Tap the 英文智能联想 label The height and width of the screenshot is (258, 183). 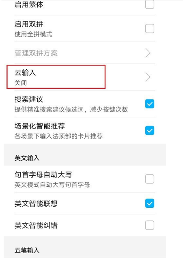36,203
